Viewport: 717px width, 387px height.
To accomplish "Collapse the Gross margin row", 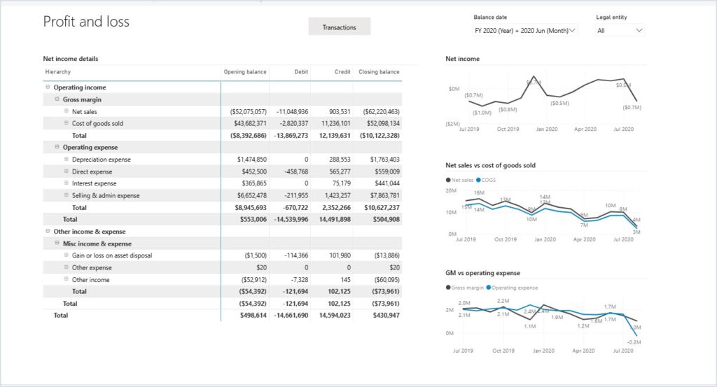I will pos(57,99).
